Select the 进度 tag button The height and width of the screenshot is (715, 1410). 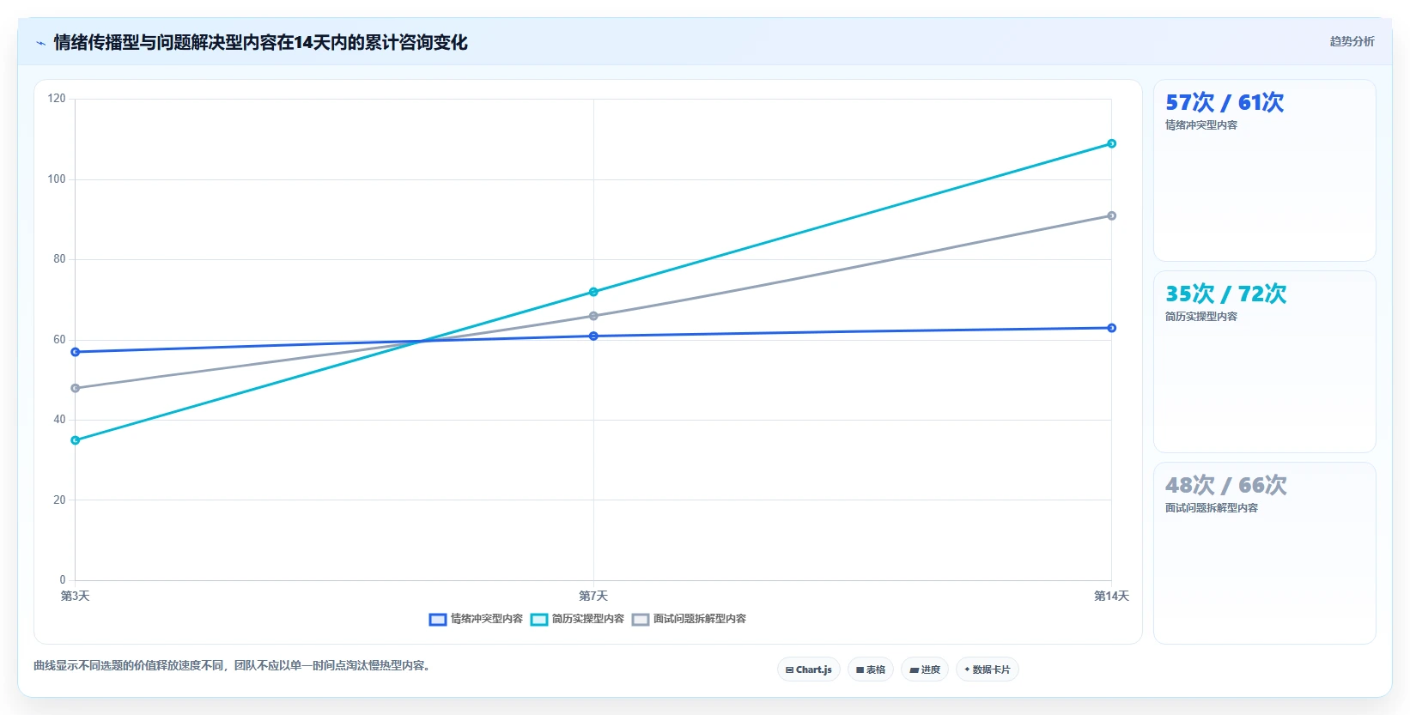click(x=925, y=670)
